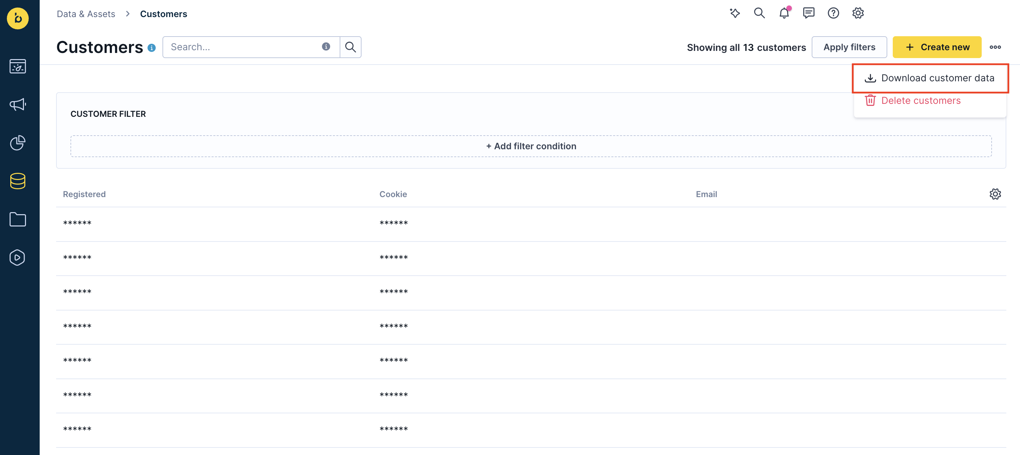The width and height of the screenshot is (1020, 455).
Task: Open the campaigns megaphone sidebar icon
Action: (x=18, y=105)
